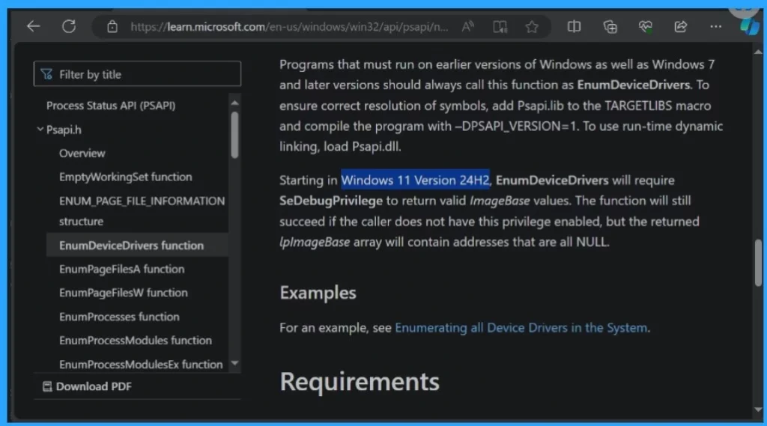Open Immersive Reader icon in address bar
This screenshot has width=767, height=426.
point(500,26)
